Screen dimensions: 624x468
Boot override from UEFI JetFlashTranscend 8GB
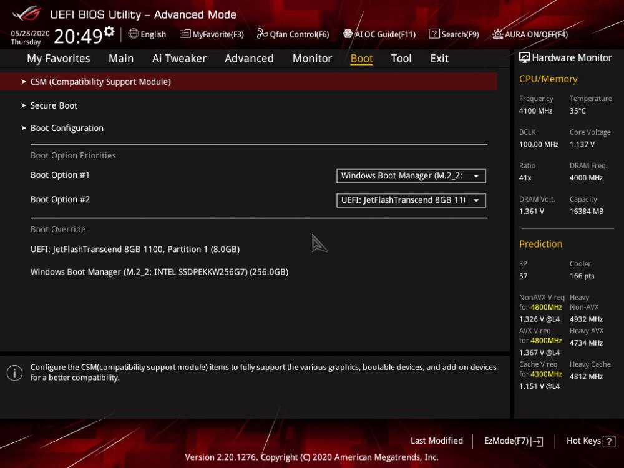135,250
